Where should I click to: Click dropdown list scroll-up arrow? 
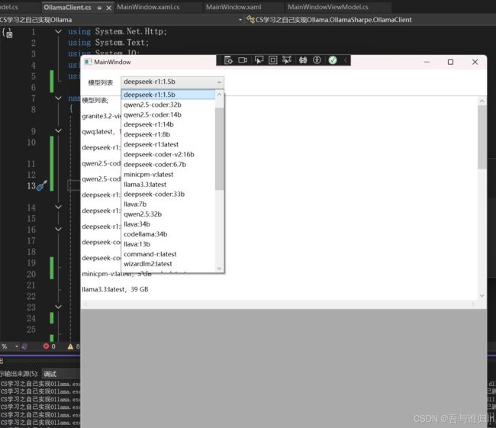[x=219, y=95]
